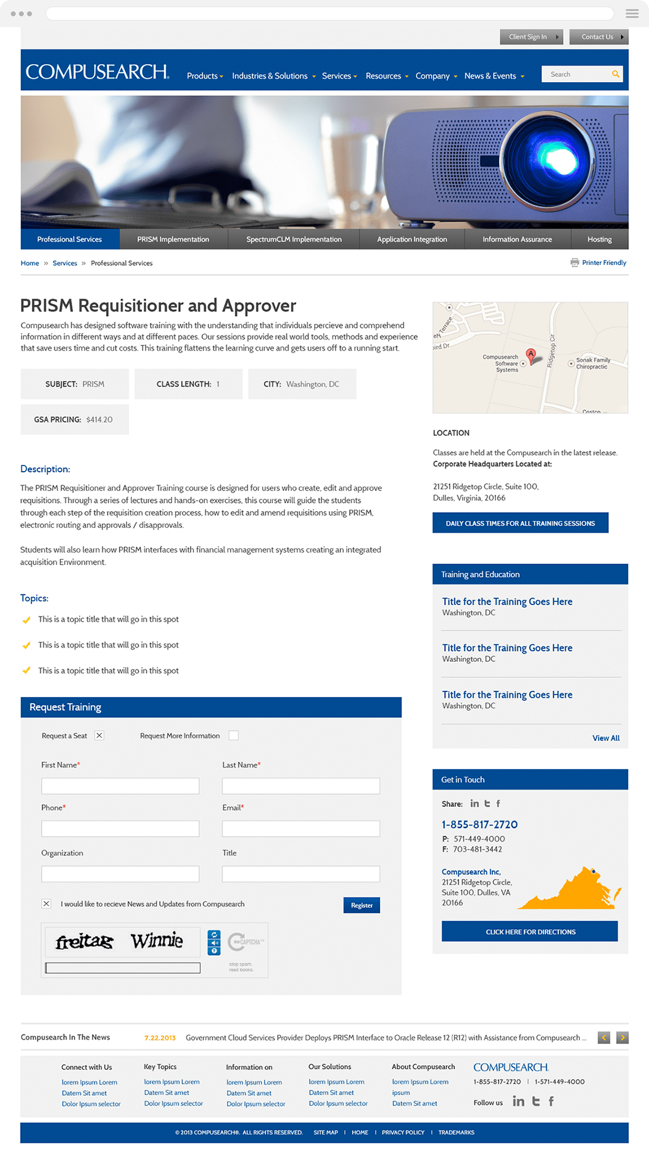649x1168 pixels.
Task: Click the Click Here For Directions button
Action: point(530,932)
